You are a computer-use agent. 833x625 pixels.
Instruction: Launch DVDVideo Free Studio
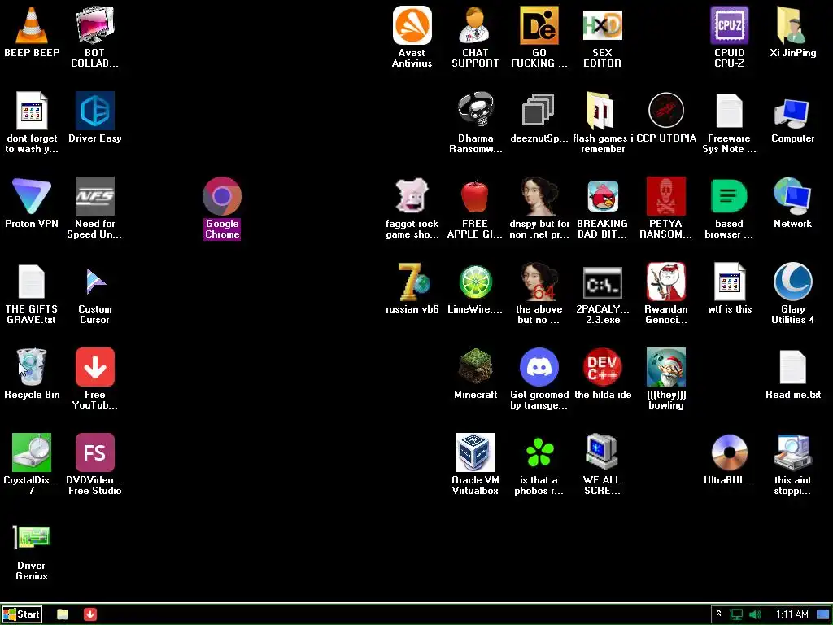[94, 452]
